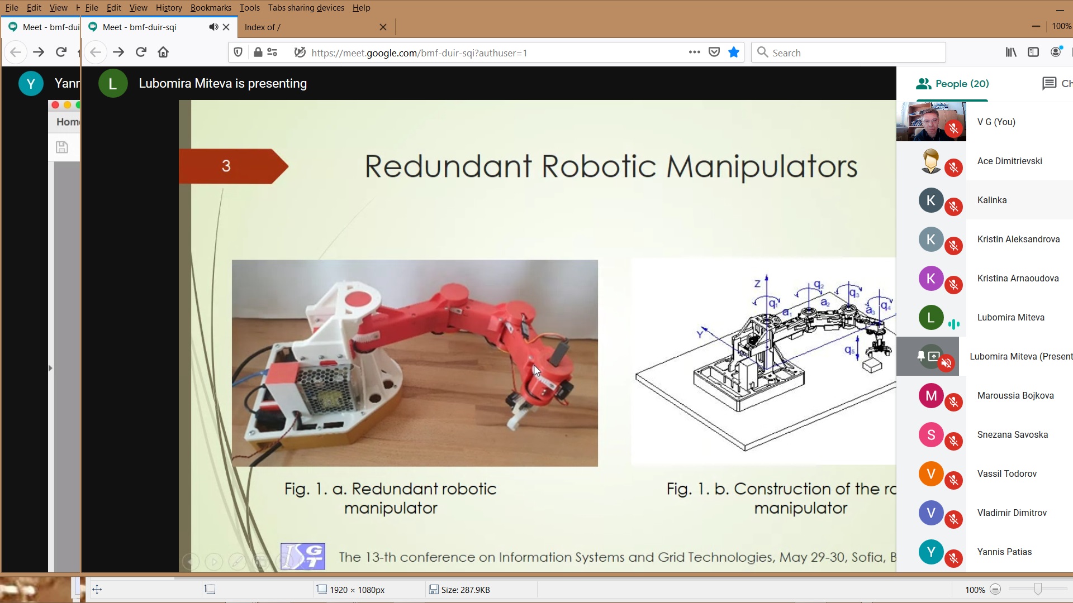Viewport: 1073px width, 603px height.
Task: Open the Tools menu
Action: (x=250, y=7)
